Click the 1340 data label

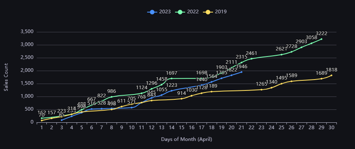point(271,82)
